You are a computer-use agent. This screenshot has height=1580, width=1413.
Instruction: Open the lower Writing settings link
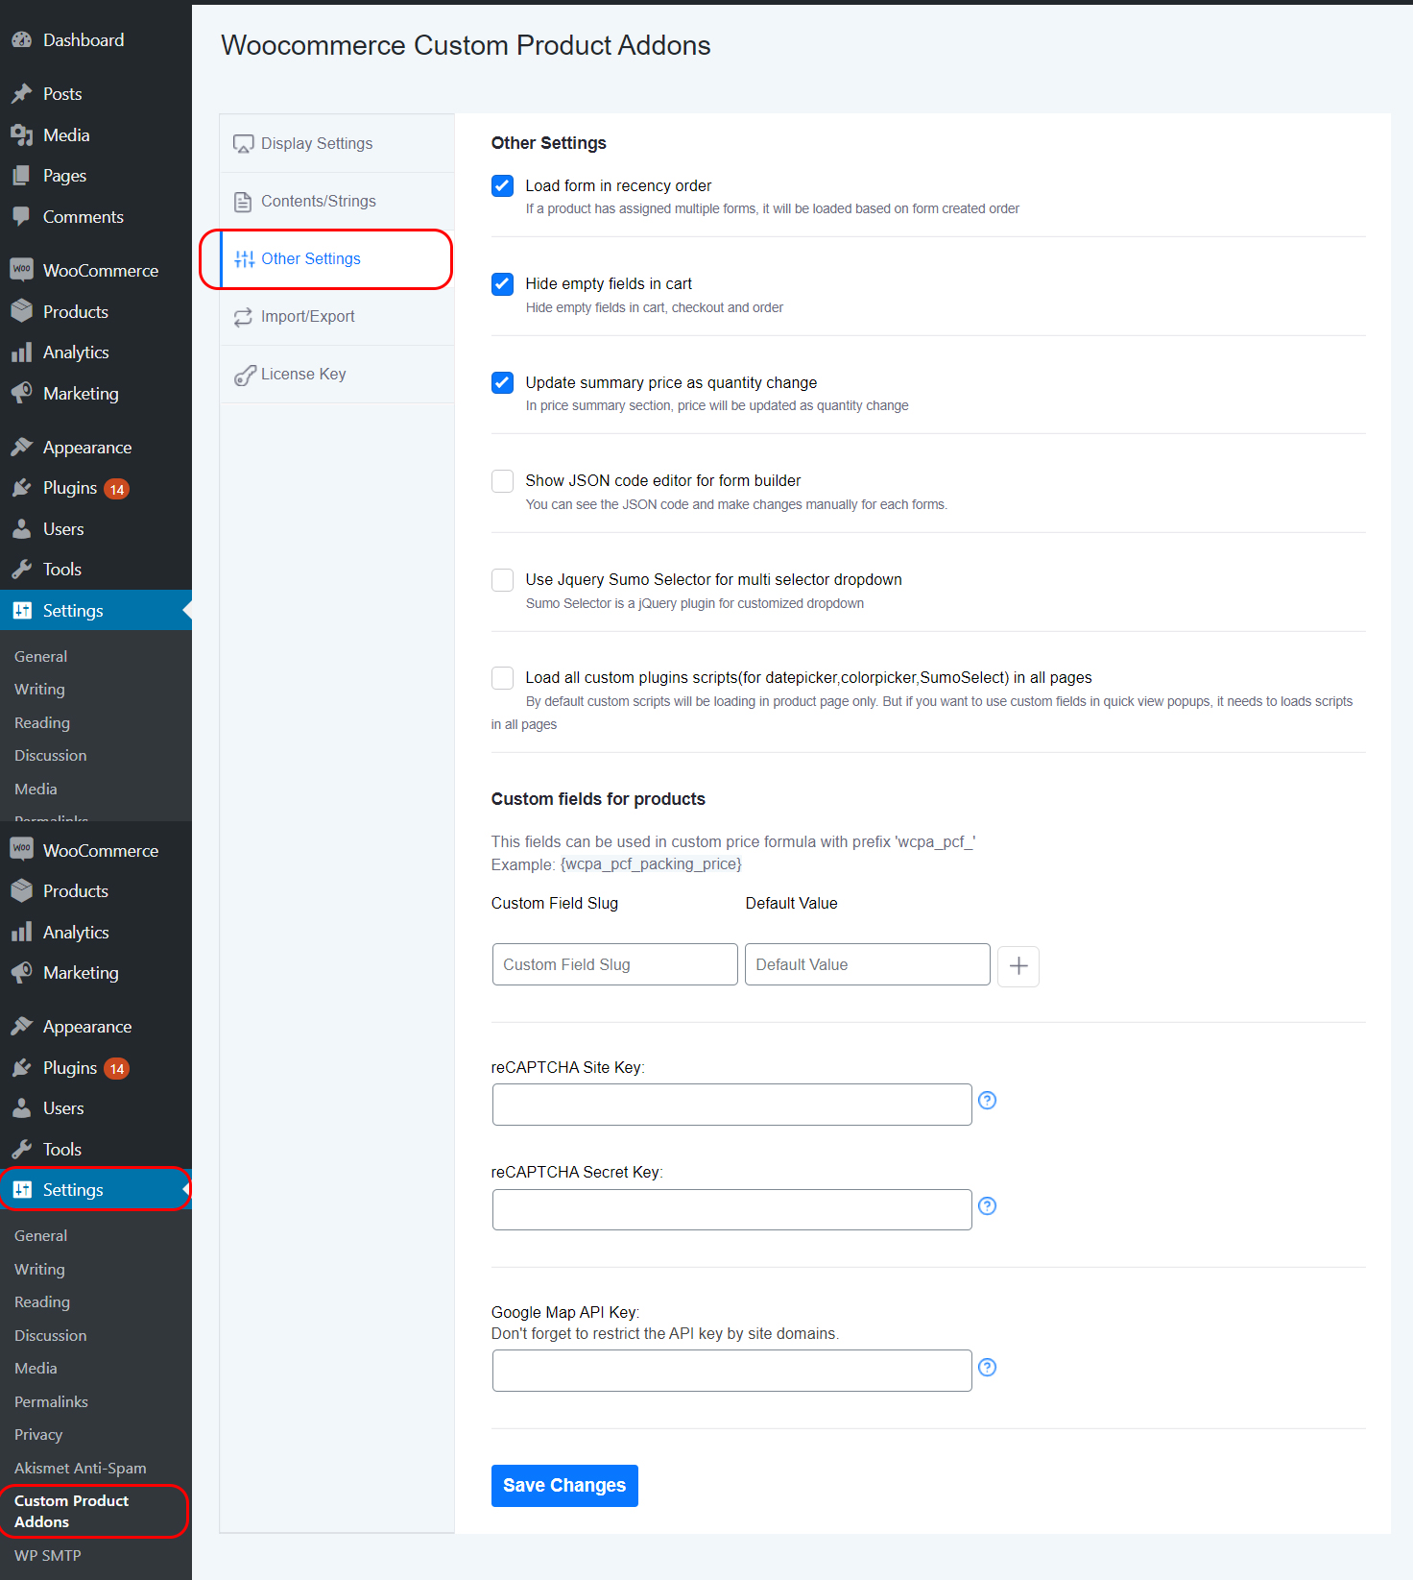tap(39, 1270)
